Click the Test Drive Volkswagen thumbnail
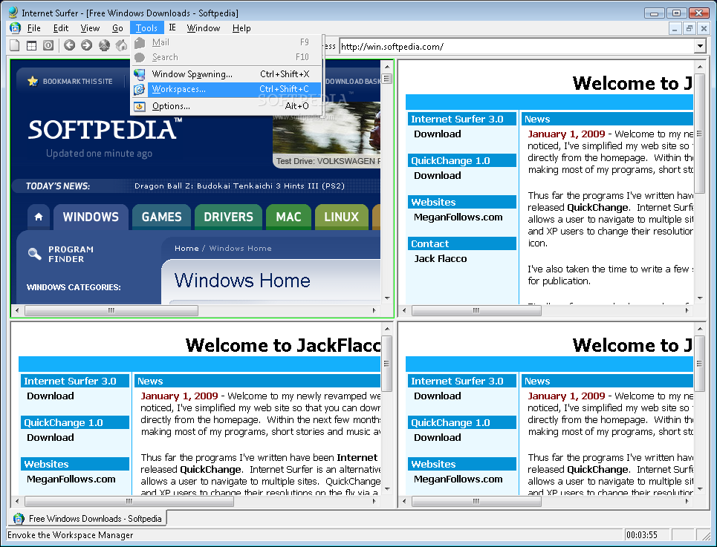 point(326,135)
